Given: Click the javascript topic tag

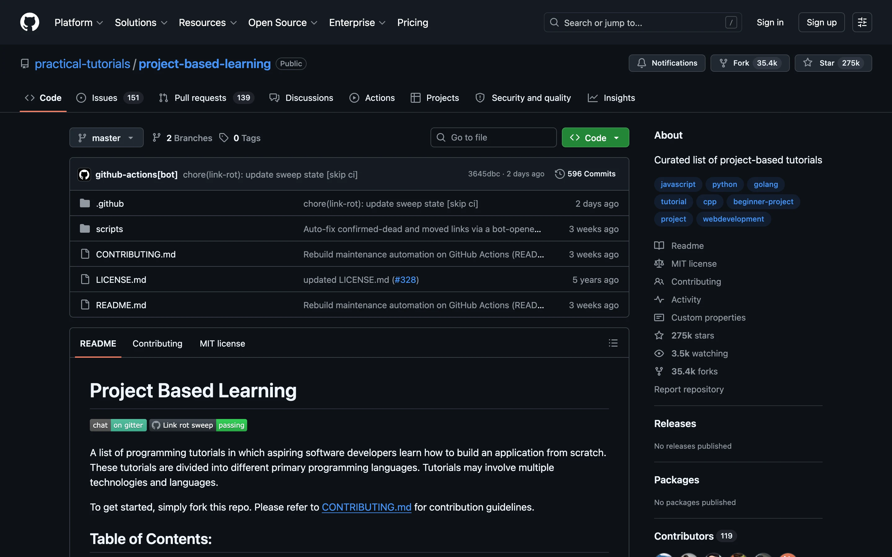Looking at the screenshot, I should (x=678, y=184).
